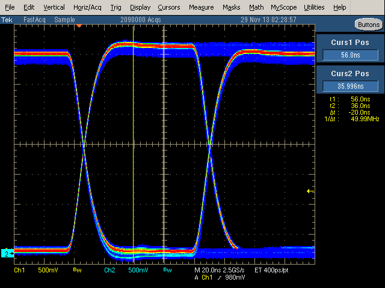Click the 1/Δt 49.99MHz readout

coord(352,119)
